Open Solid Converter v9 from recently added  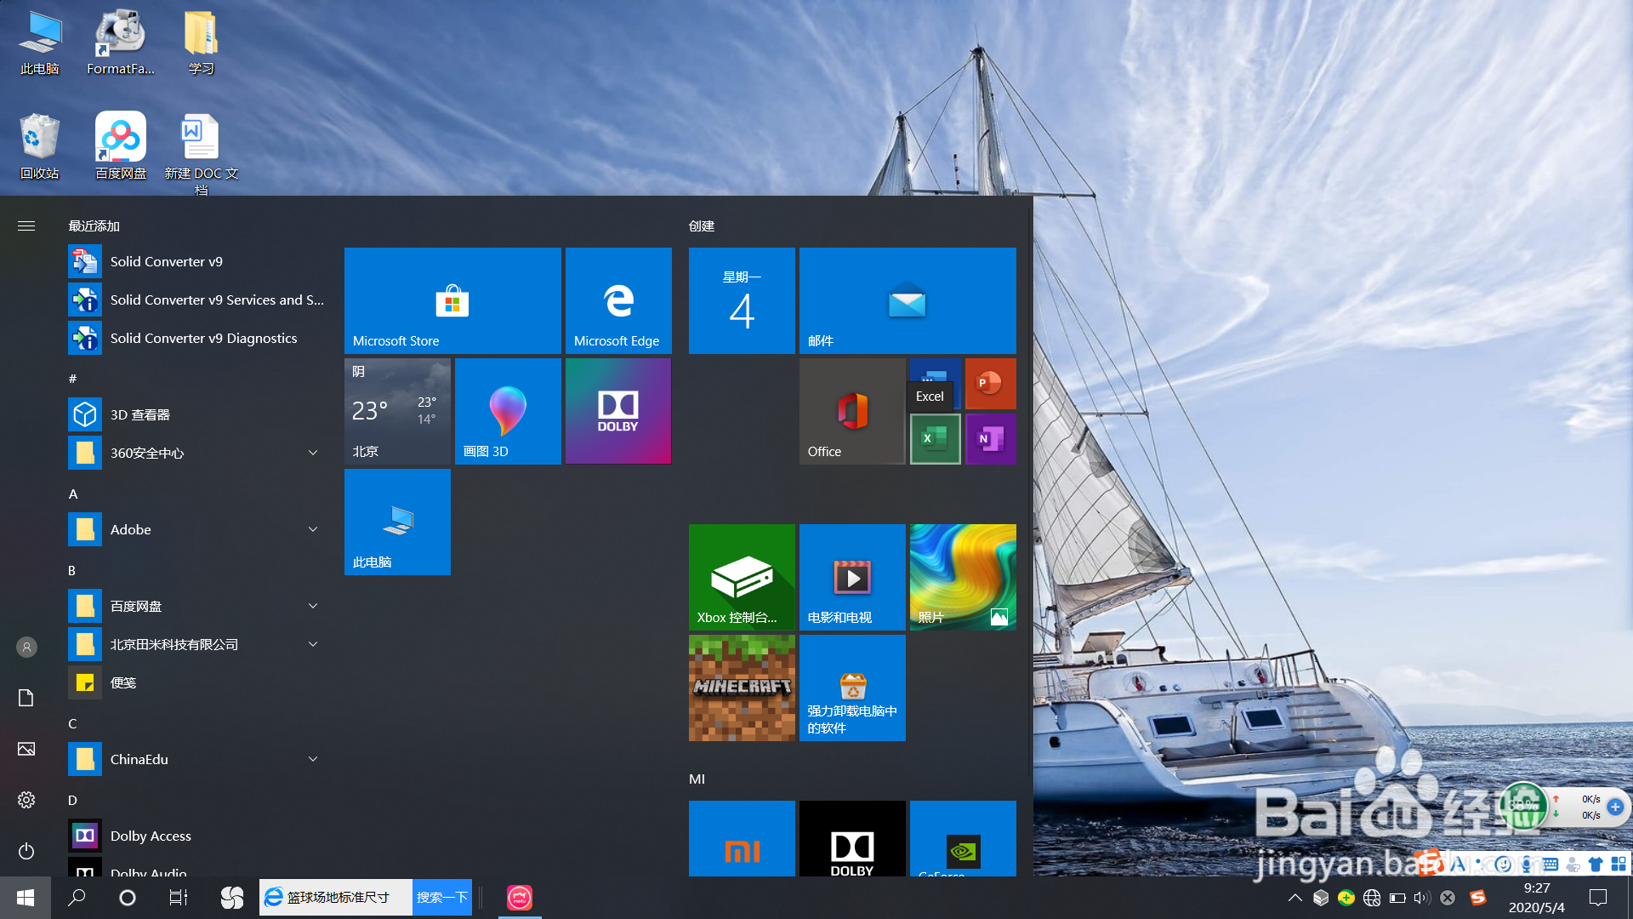pos(166,261)
